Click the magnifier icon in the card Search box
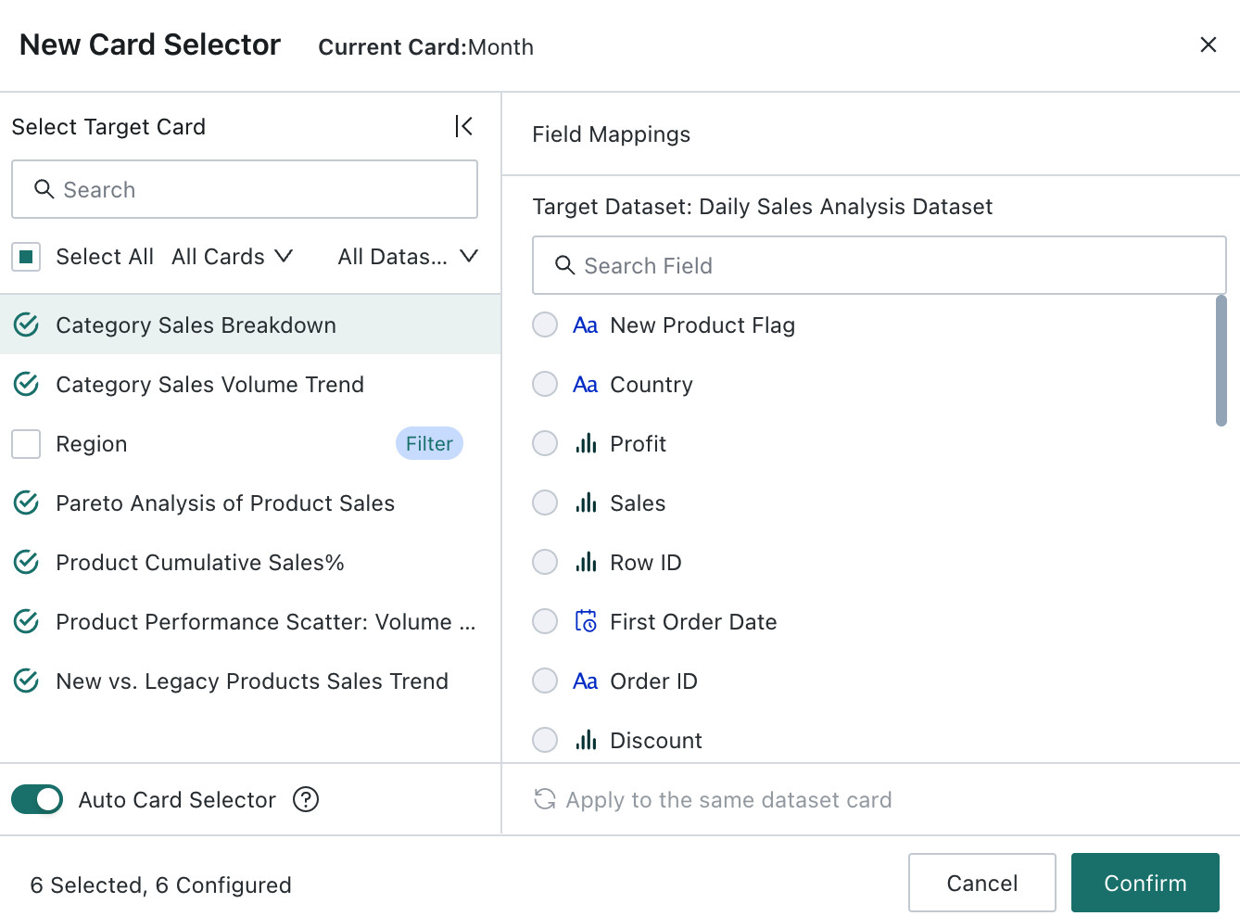 [44, 189]
